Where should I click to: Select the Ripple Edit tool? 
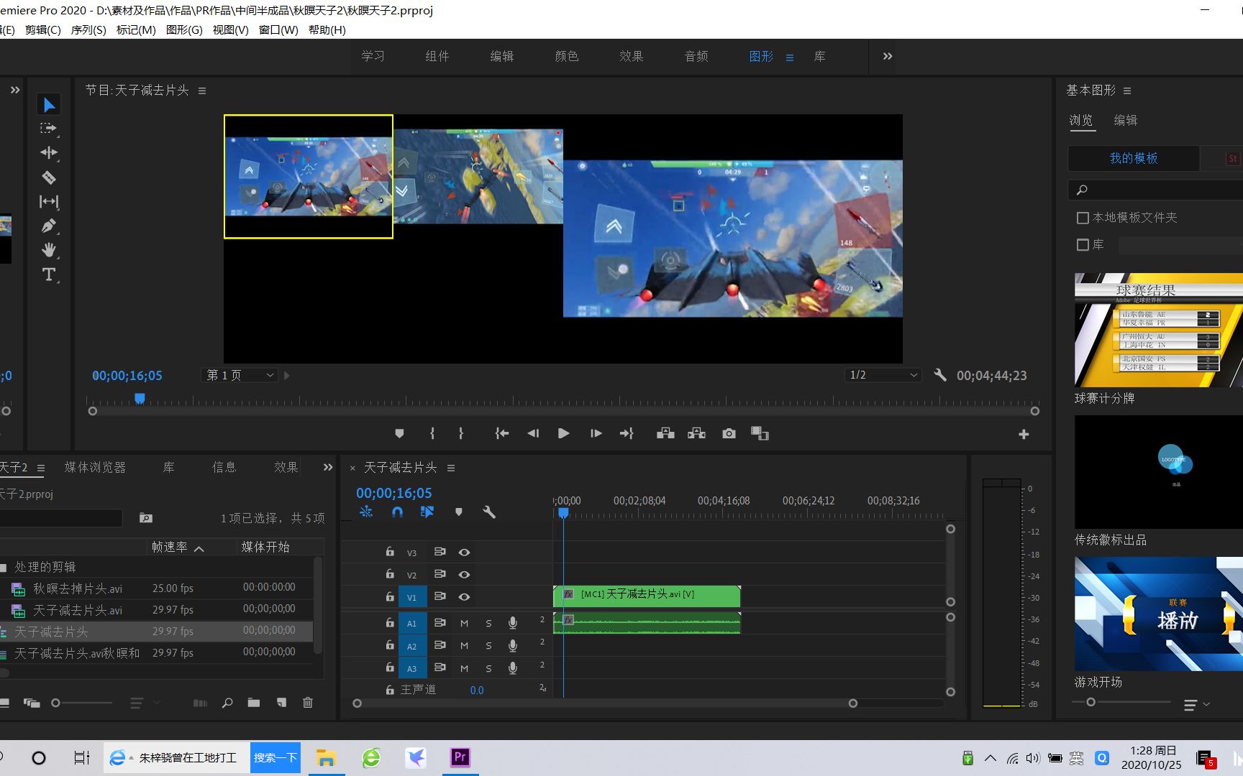[x=48, y=152]
